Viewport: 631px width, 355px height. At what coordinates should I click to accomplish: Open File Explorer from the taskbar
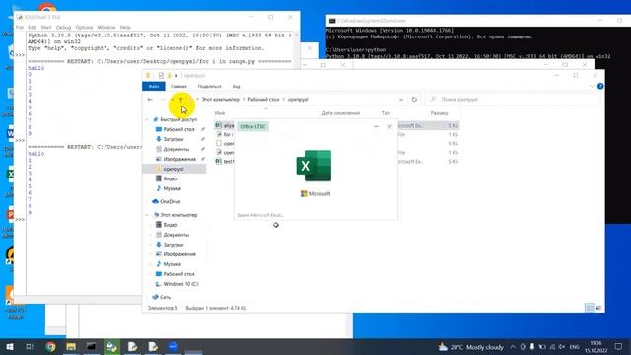pyautogui.click(x=71, y=346)
